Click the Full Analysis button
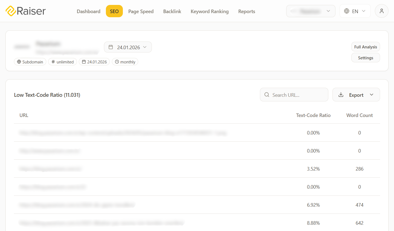This screenshot has height=231, width=394. pyautogui.click(x=365, y=47)
